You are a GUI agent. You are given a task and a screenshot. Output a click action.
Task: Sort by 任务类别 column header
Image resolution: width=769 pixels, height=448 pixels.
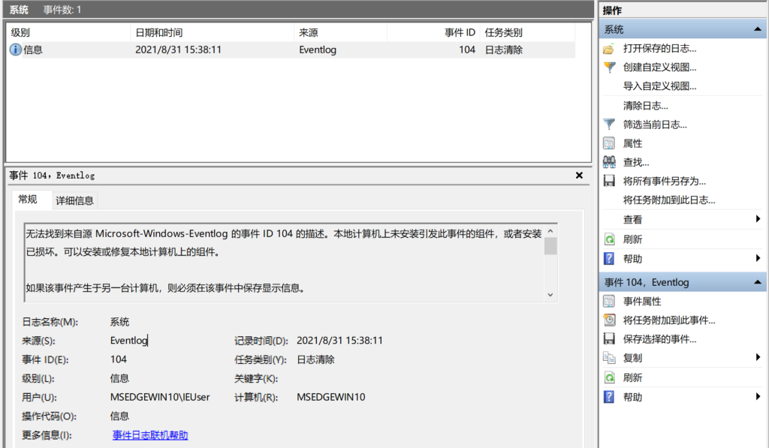tap(527, 33)
